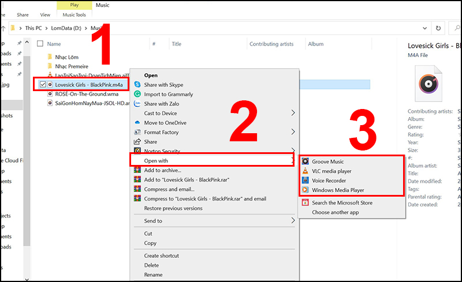Click the Microsoft Store bag icon
462x282 pixels.
305,202
